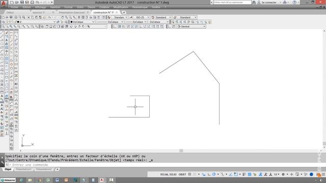The height and width of the screenshot is (183, 326).
Task: Select the Move tool in the Modify toolbar
Action: click(x=7, y=51)
